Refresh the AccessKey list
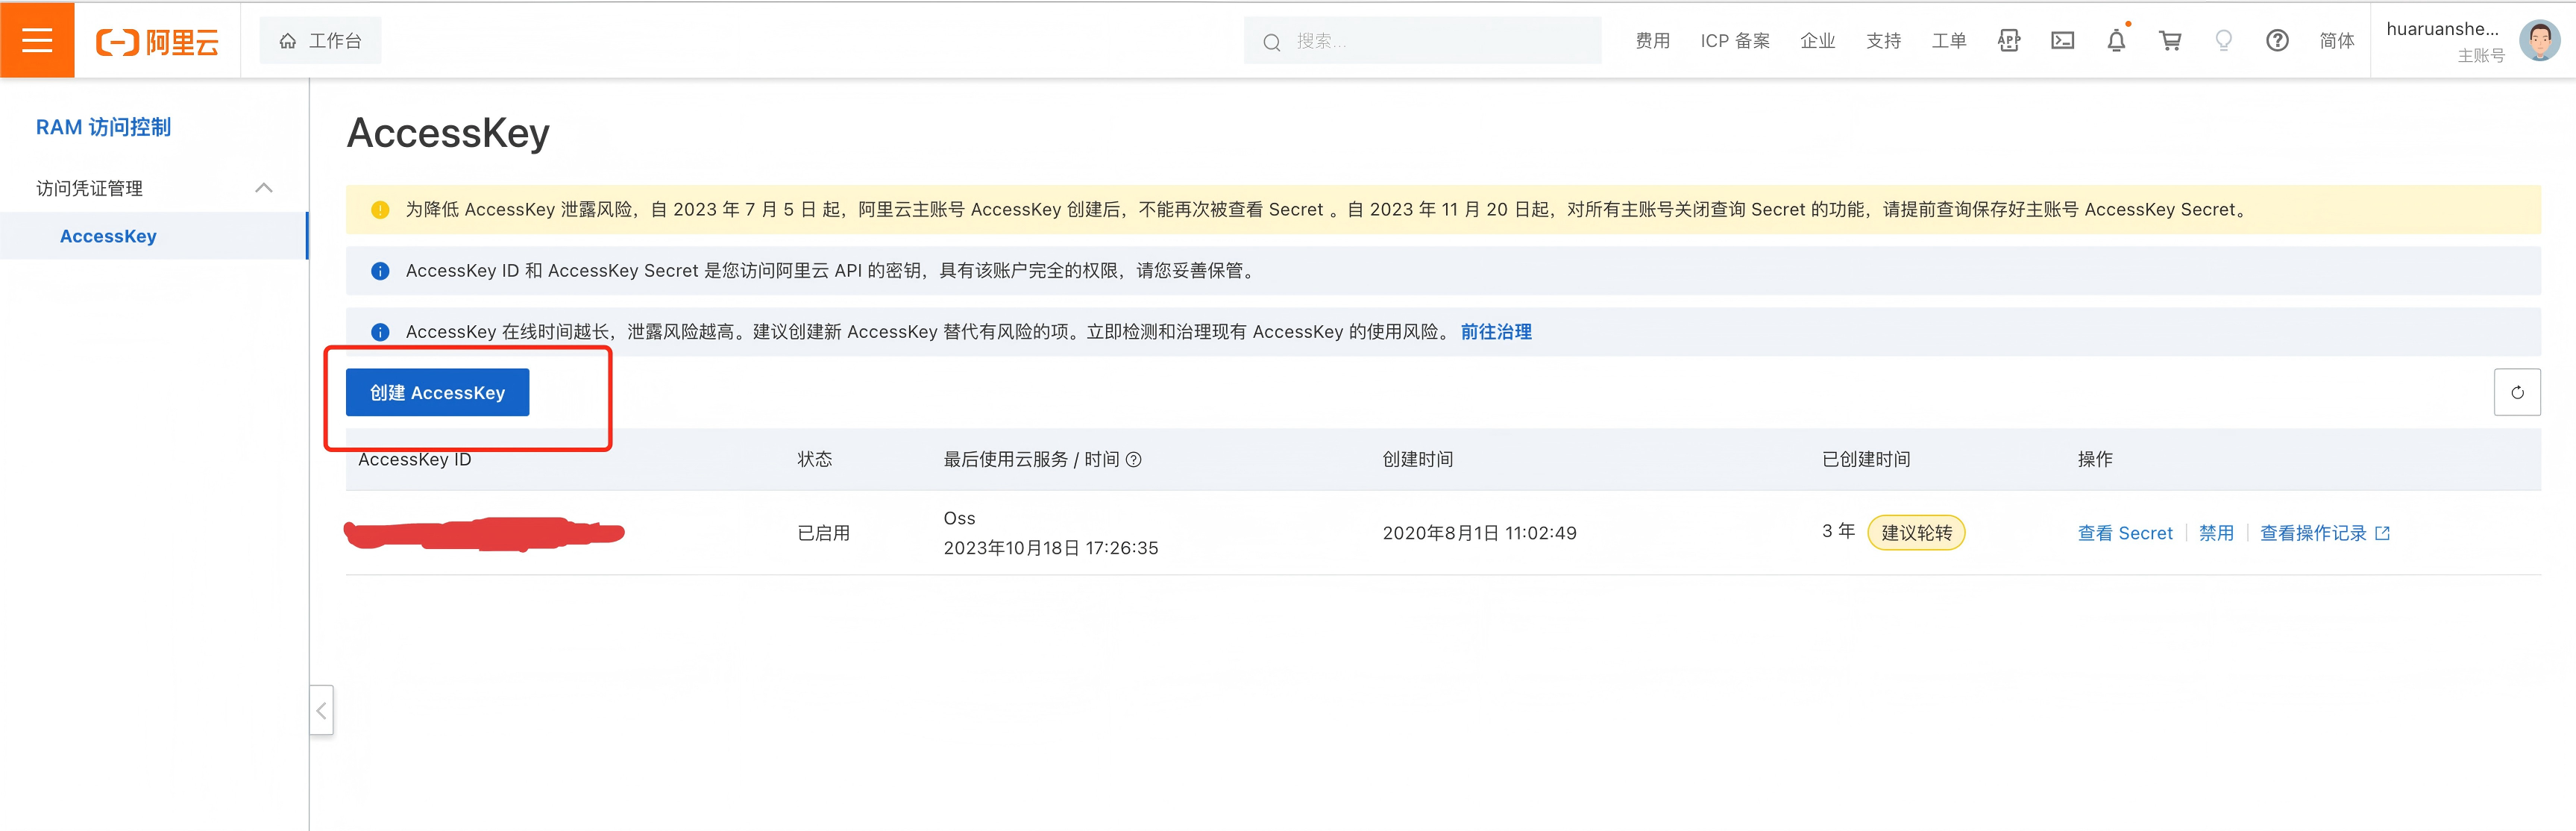 pos(2518,392)
